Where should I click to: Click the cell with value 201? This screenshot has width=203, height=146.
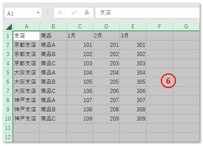(x=106, y=45)
